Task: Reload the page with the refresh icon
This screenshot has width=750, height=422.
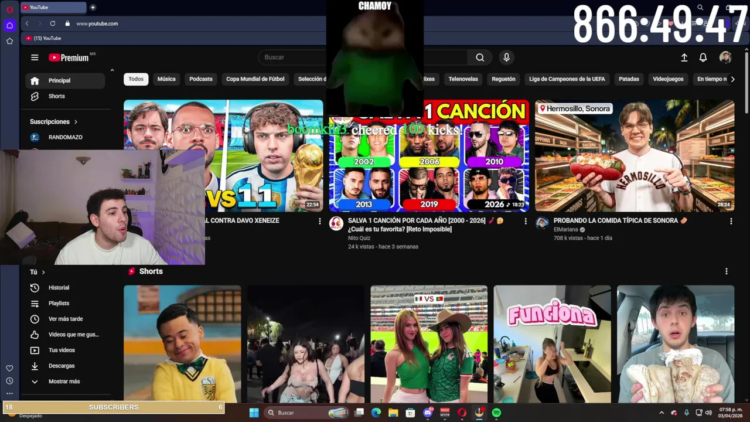Action: pos(53,23)
